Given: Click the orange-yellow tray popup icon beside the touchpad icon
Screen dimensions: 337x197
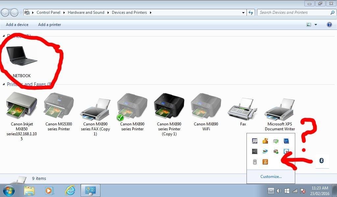Looking at the screenshot, I should coord(265,141).
